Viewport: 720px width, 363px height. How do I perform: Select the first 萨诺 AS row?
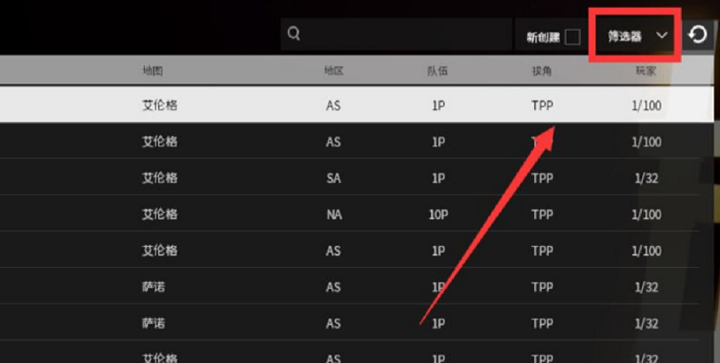click(350, 287)
